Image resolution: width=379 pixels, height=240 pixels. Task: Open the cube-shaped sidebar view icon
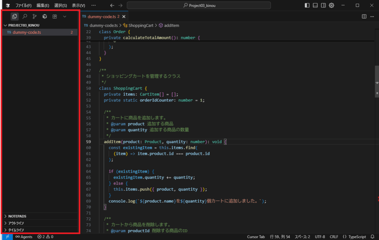click(x=45, y=16)
